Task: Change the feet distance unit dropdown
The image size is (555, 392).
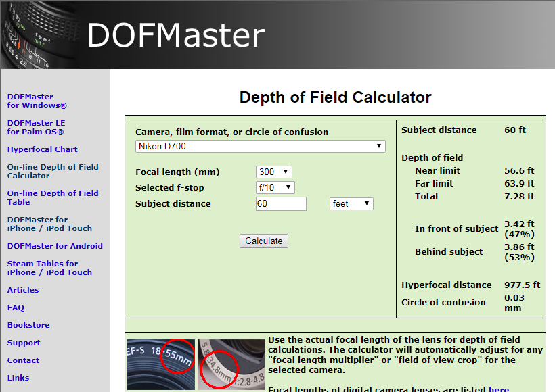Action: coord(351,204)
